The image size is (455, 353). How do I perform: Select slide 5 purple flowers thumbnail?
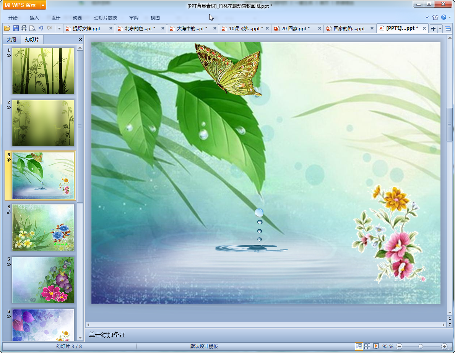pos(43,280)
